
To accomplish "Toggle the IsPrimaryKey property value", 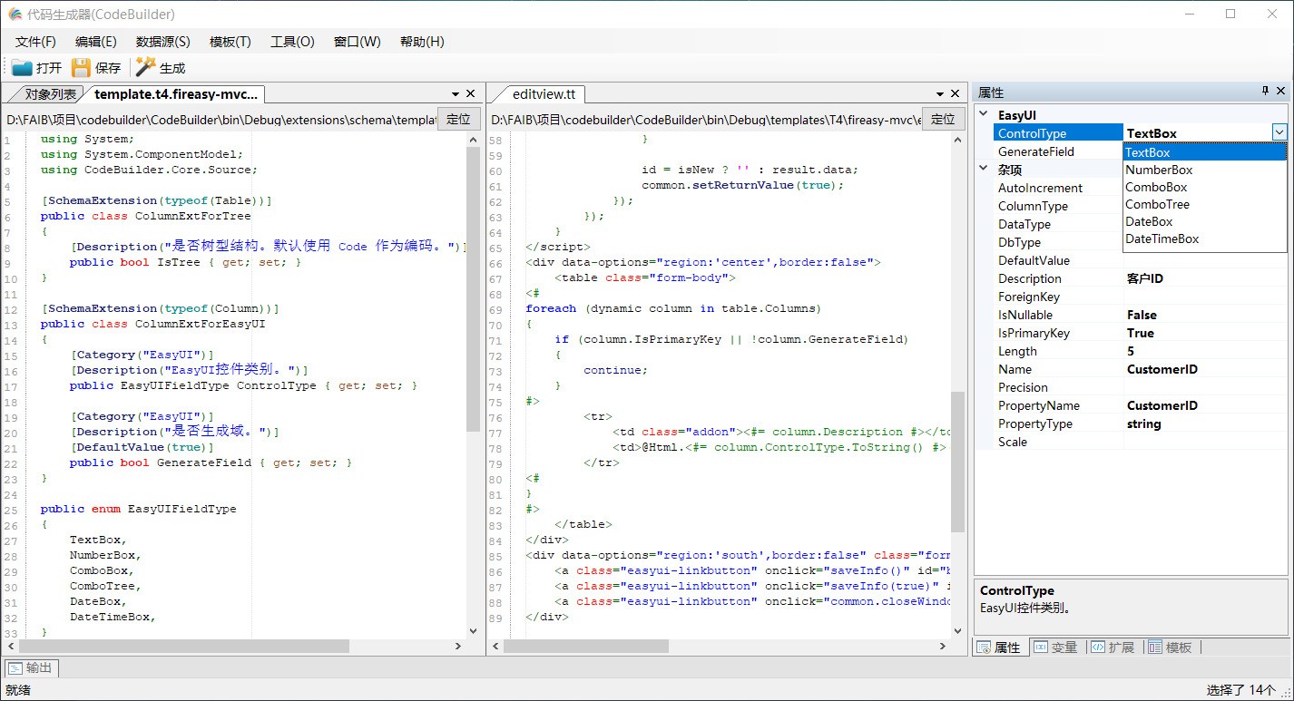I will coord(1151,333).
